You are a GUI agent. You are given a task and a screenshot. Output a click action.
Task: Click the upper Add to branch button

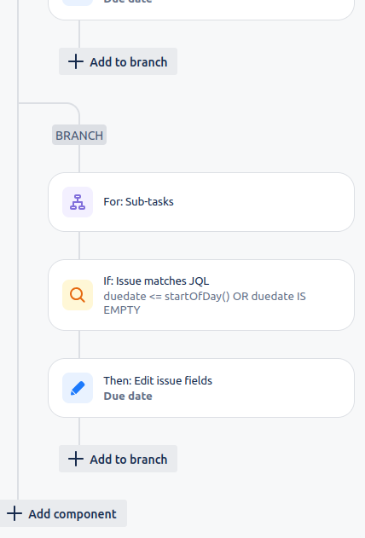[x=118, y=61]
